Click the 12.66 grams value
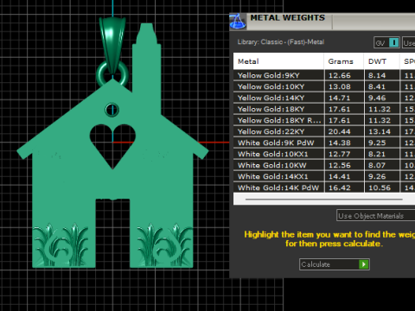Viewport: 415px width, 311px height. (340, 75)
